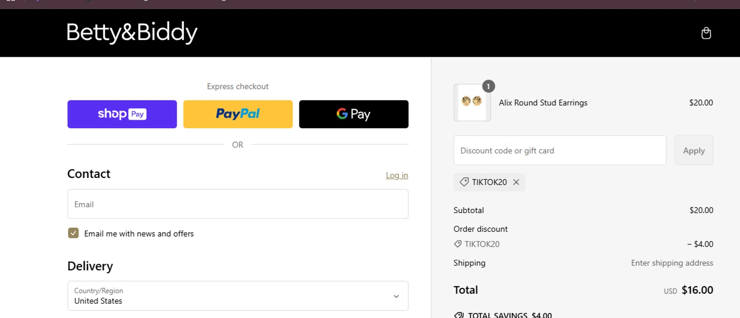Uncheck Email me with news and offers
The image size is (740, 318).
(x=74, y=233)
